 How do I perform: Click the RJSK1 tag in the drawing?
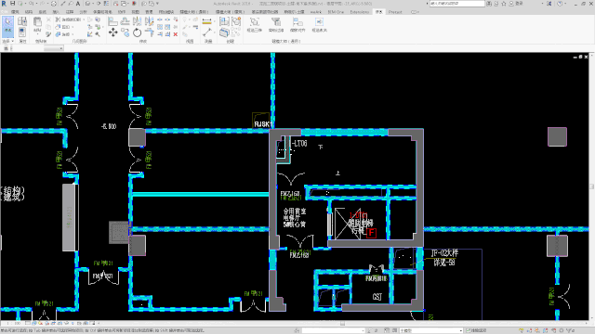click(x=263, y=124)
